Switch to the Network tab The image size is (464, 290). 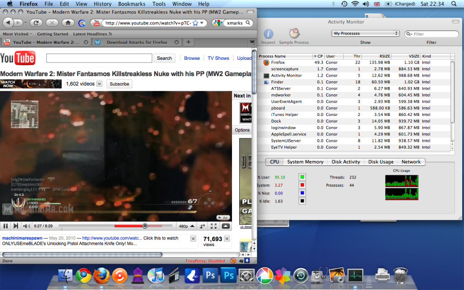coord(411,162)
